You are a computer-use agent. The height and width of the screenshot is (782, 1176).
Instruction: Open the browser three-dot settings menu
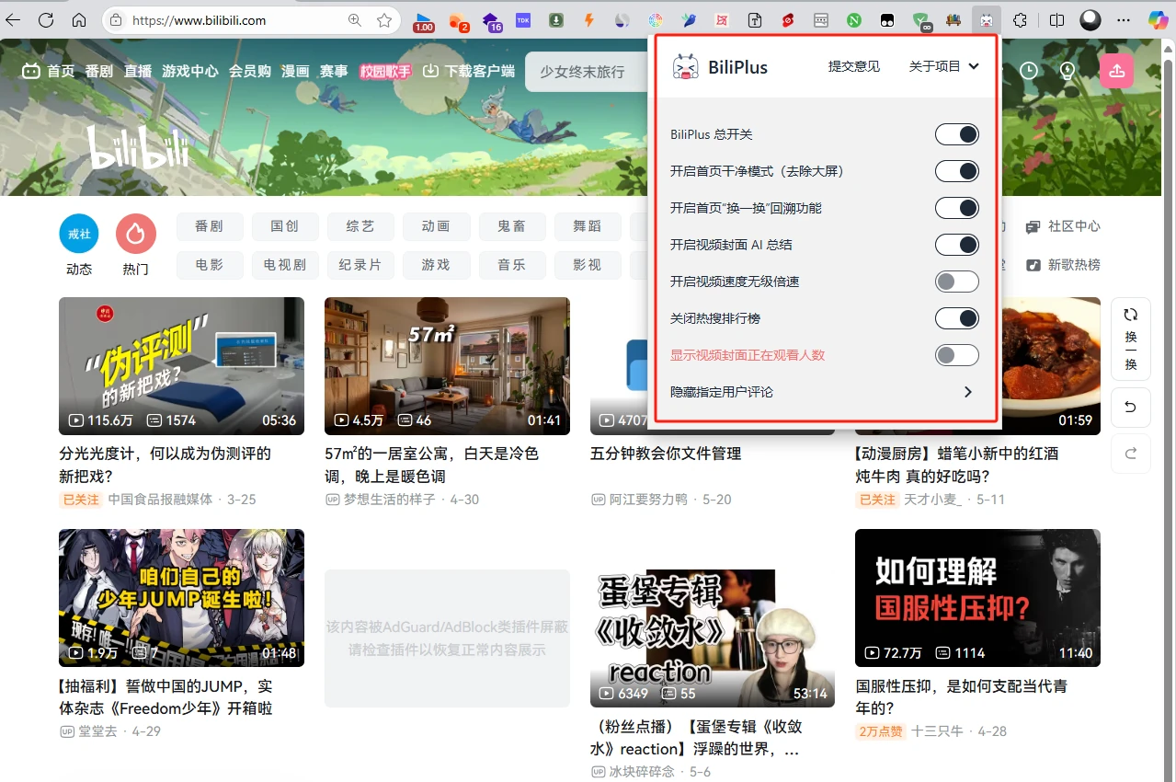(1124, 20)
